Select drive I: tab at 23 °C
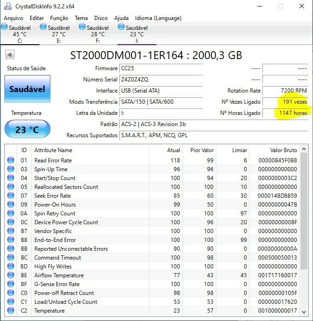This screenshot has height=321, width=313. [x=137, y=34]
